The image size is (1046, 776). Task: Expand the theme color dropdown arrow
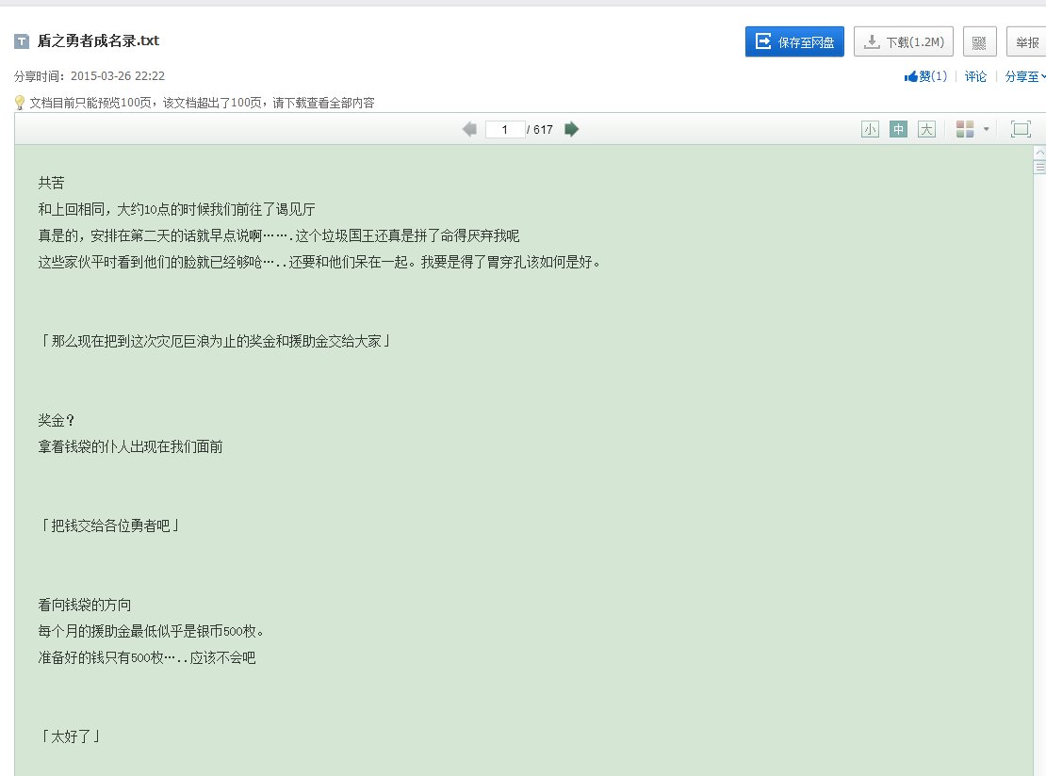pyautogui.click(x=986, y=128)
